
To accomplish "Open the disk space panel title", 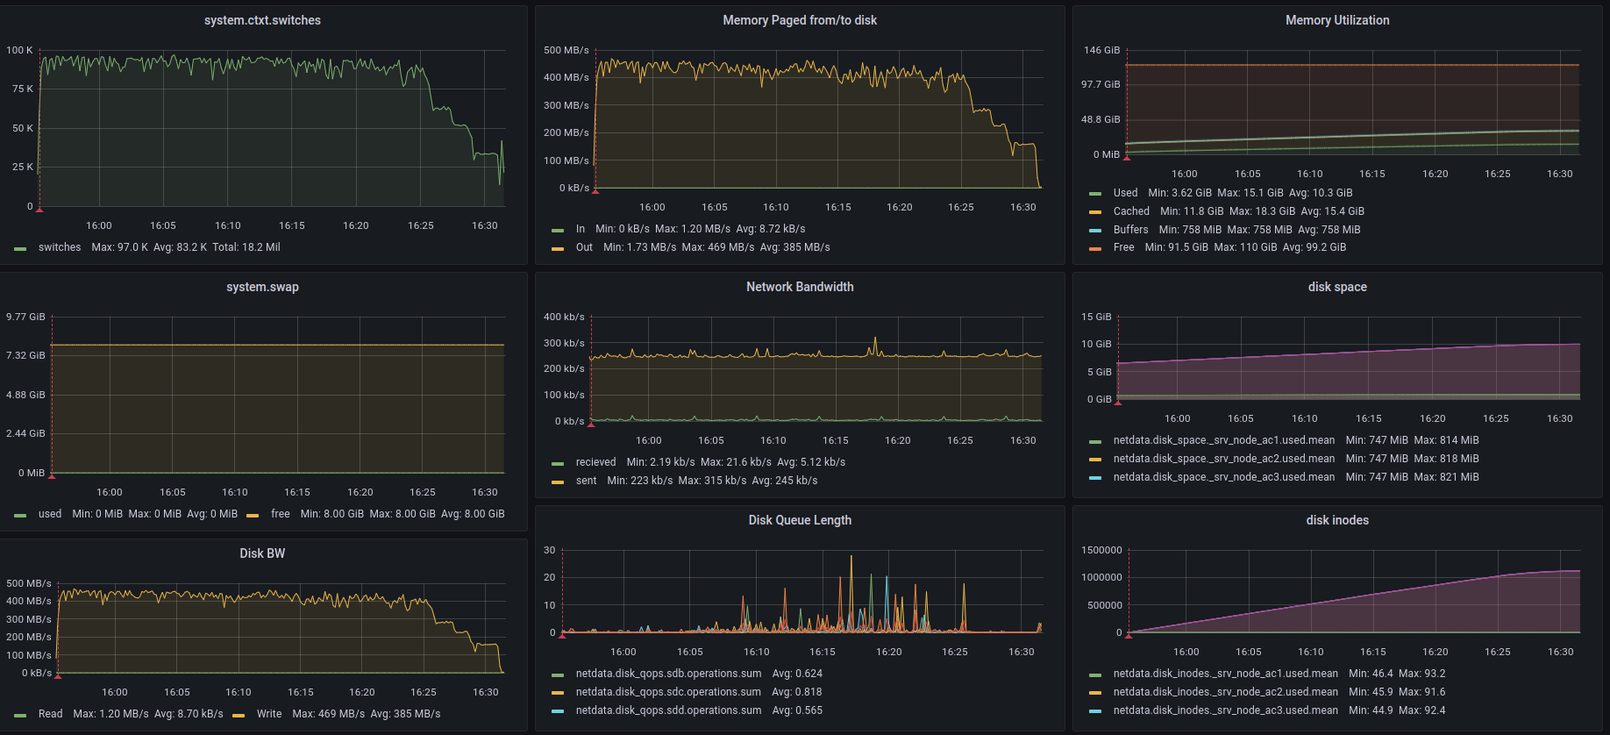I will pyautogui.click(x=1336, y=287).
